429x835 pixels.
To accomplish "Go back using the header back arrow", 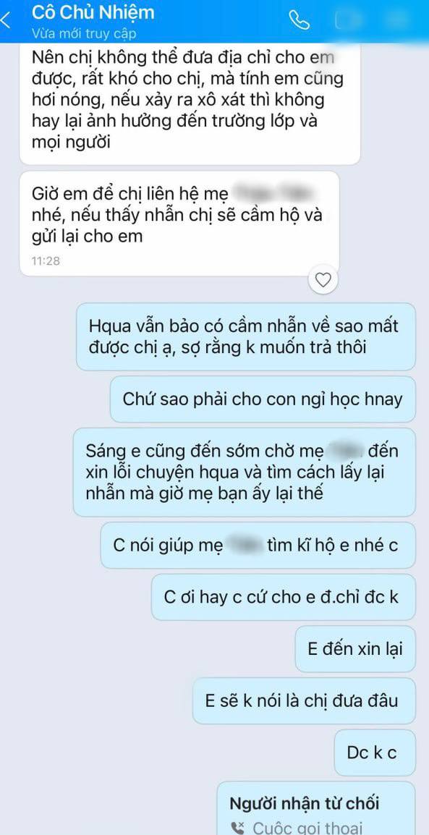I will (7, 21).
